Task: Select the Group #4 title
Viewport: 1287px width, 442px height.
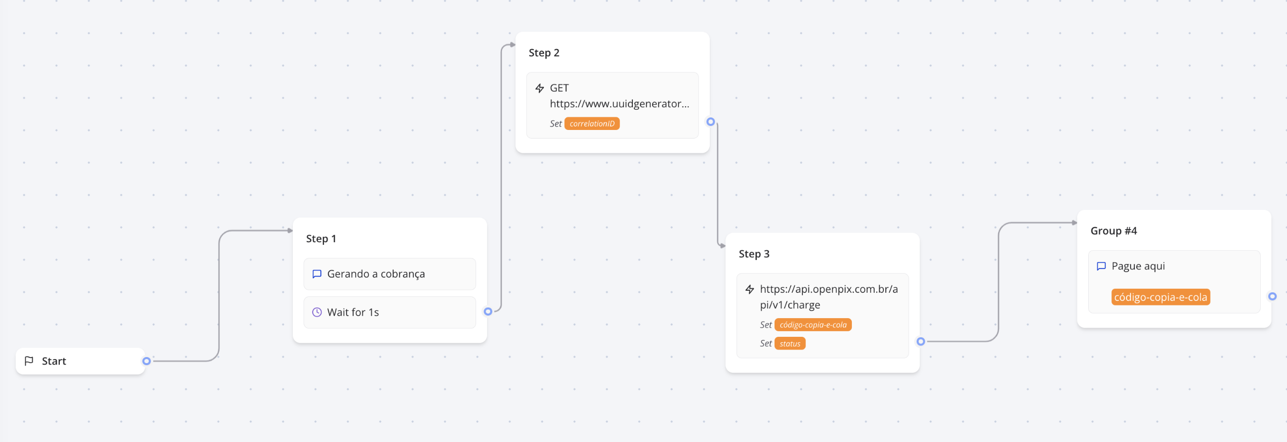Action: pyautogui.click(x=1113, y=231)
